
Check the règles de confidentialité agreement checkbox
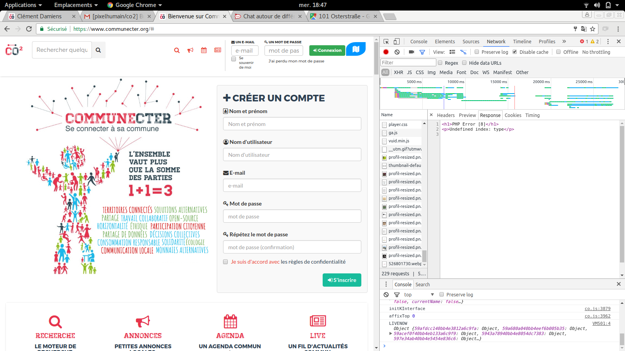coord(225,262)
